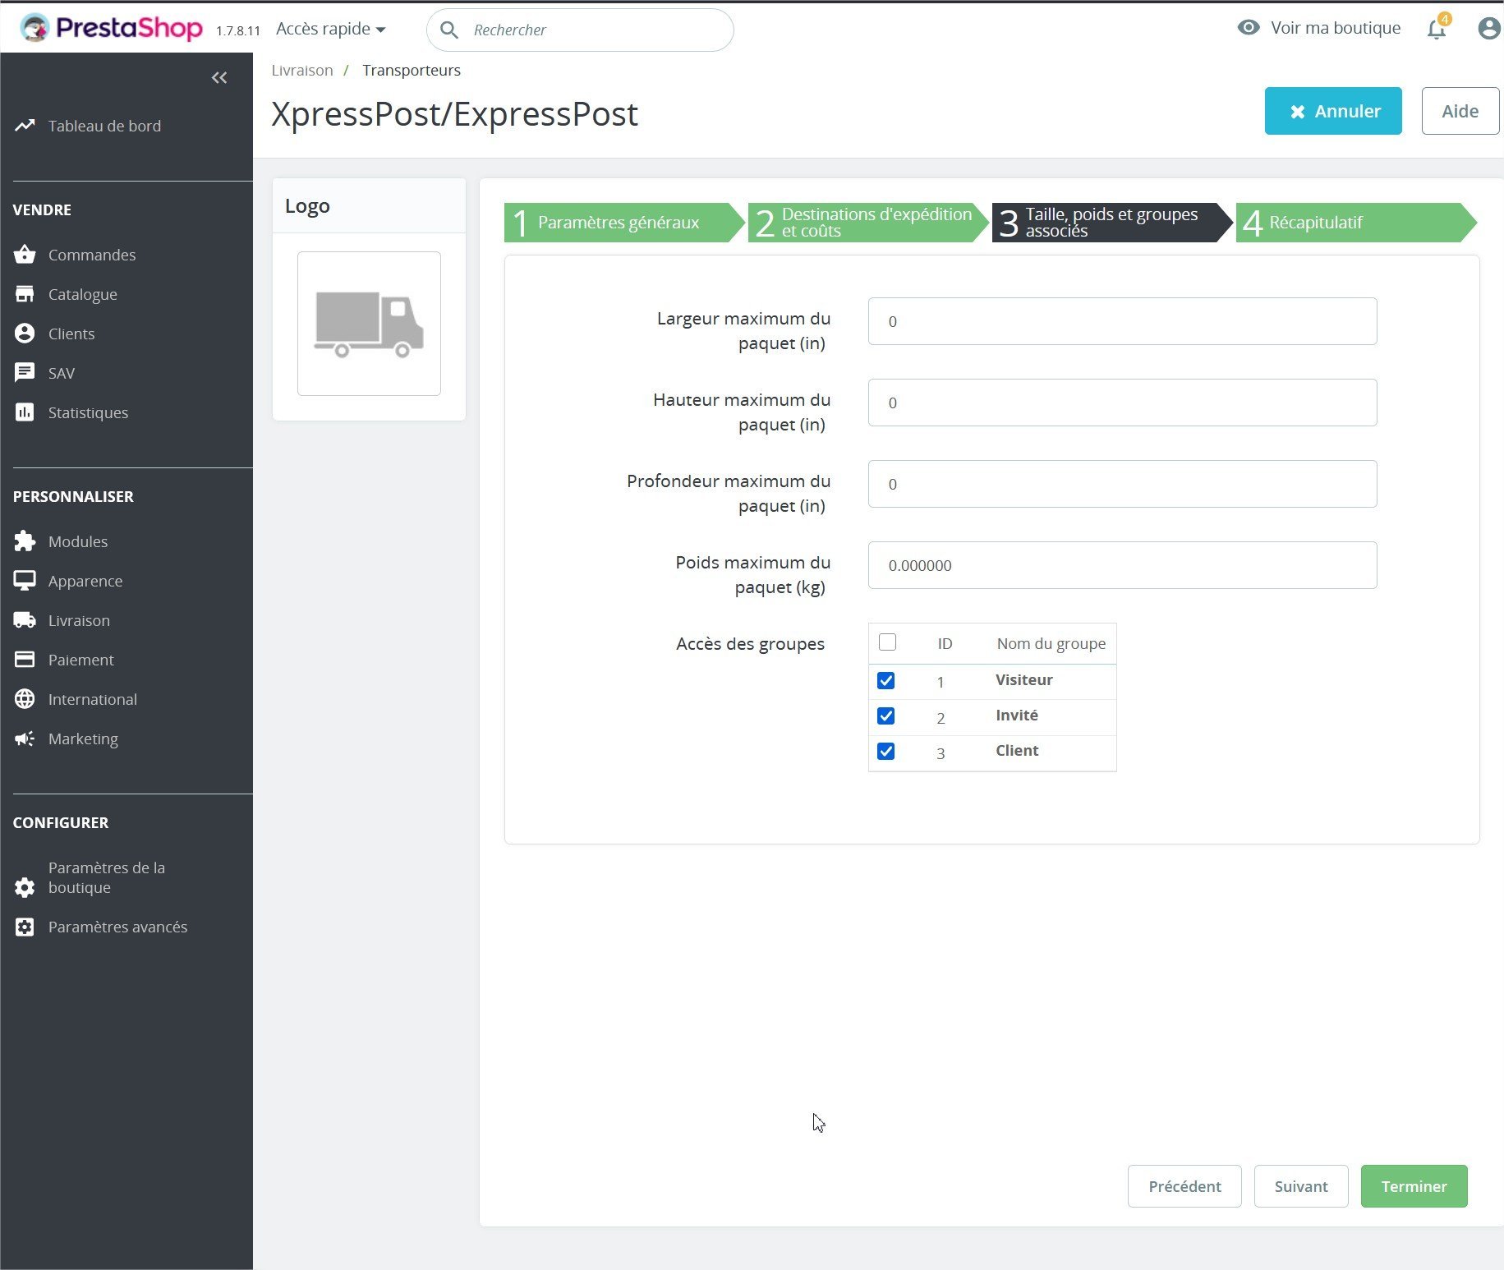Toggle the select-all groups checkbox
This screenshot has width=1504, height=1270.
click(887, 642)
